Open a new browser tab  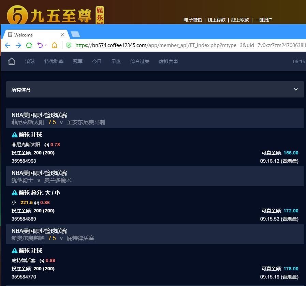(75, 34)
